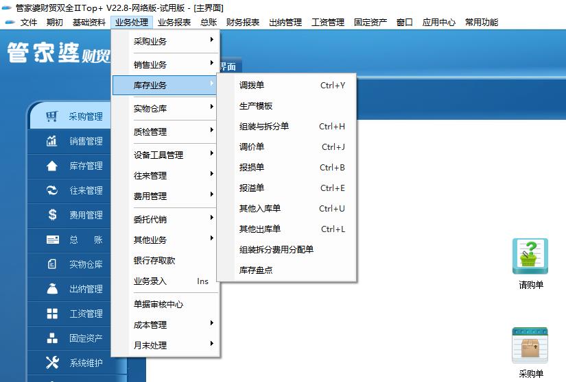Expand the 实物仓库 submenu arrow
This screenshot has width=566, height=382.
pos(212,107)
